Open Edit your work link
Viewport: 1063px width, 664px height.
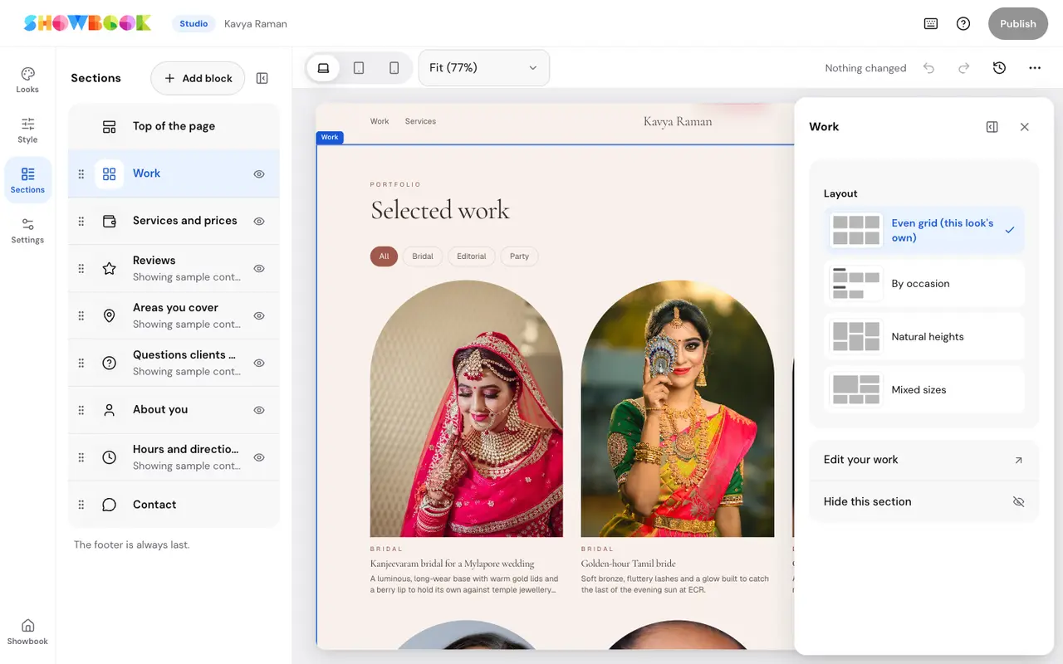(x=924, y=460)
